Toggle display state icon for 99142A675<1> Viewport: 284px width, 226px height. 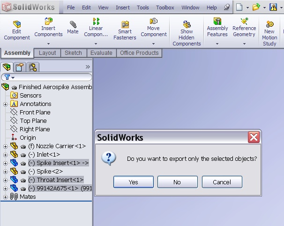[x=23, y=189]
